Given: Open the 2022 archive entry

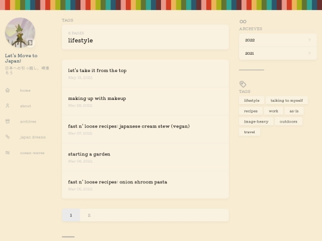Looking at the screenshot, I should pyautogui.click(x=278, y=40).
